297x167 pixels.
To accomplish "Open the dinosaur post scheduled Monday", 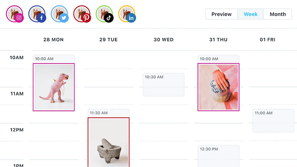I will pos(53,87).
